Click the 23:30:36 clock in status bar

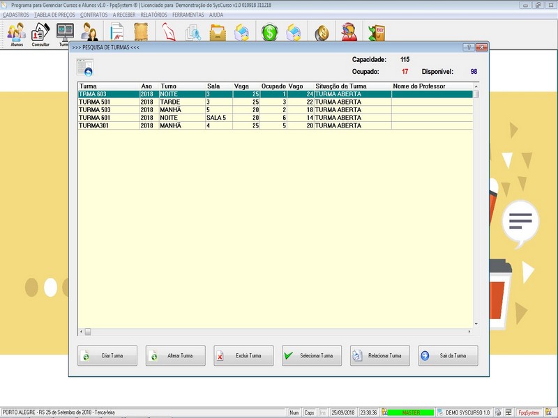pyautogui.click(x=368, y=412)
